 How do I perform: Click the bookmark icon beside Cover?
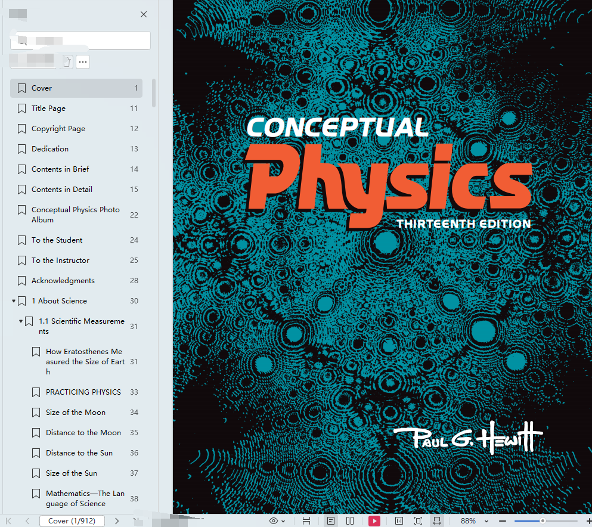click(22, 88)
